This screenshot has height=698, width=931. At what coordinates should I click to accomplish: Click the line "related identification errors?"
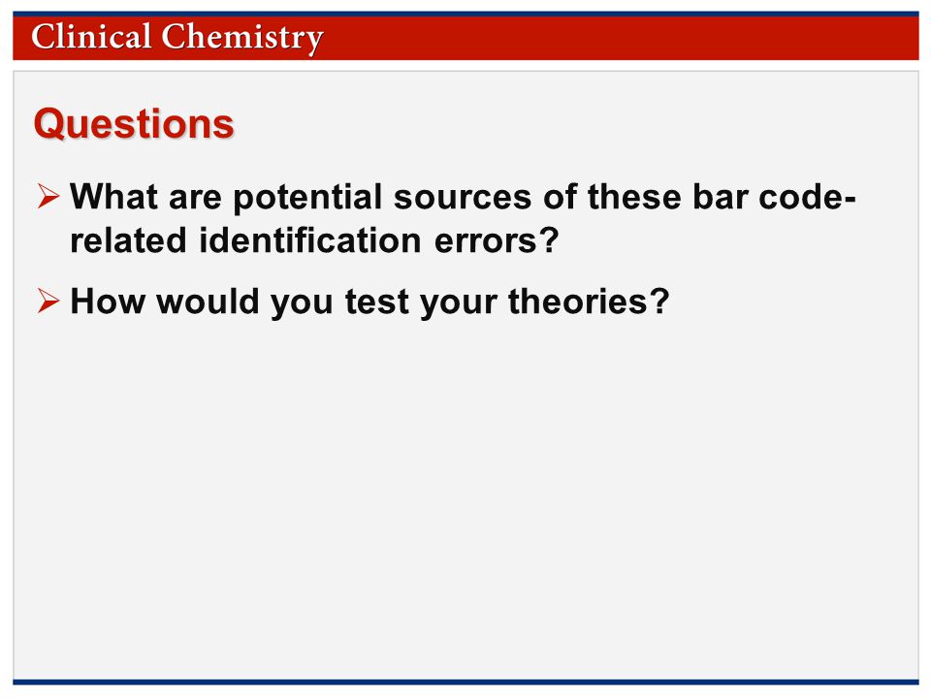tap(314, 240)
